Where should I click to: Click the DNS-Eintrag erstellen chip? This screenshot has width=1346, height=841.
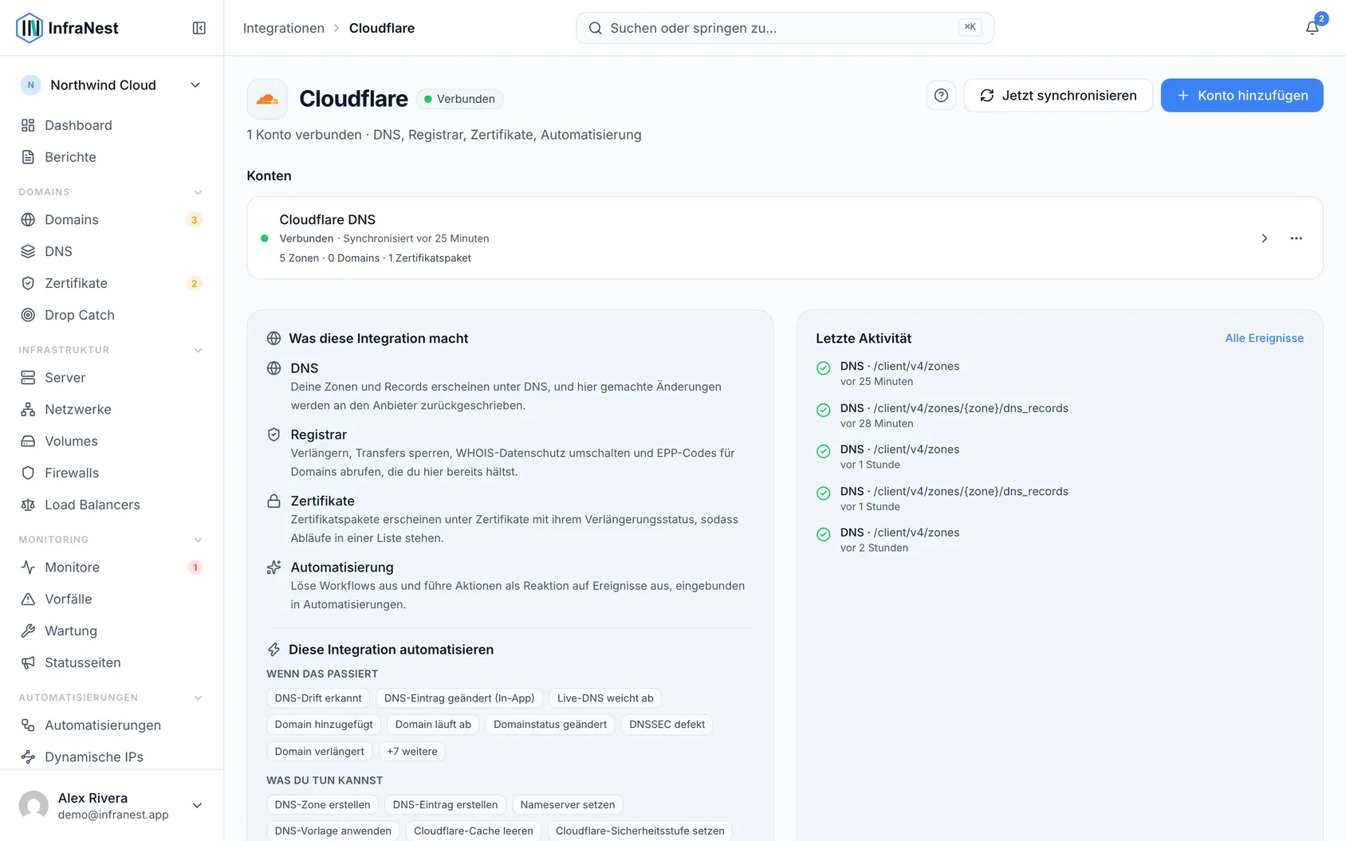pos(445,805)
